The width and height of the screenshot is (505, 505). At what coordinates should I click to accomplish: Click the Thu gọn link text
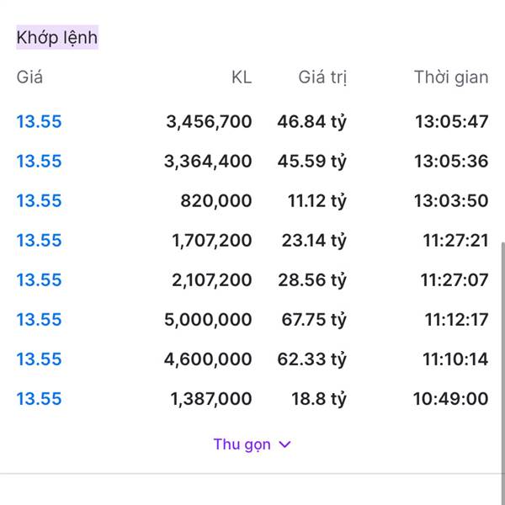tap(242, 444)
